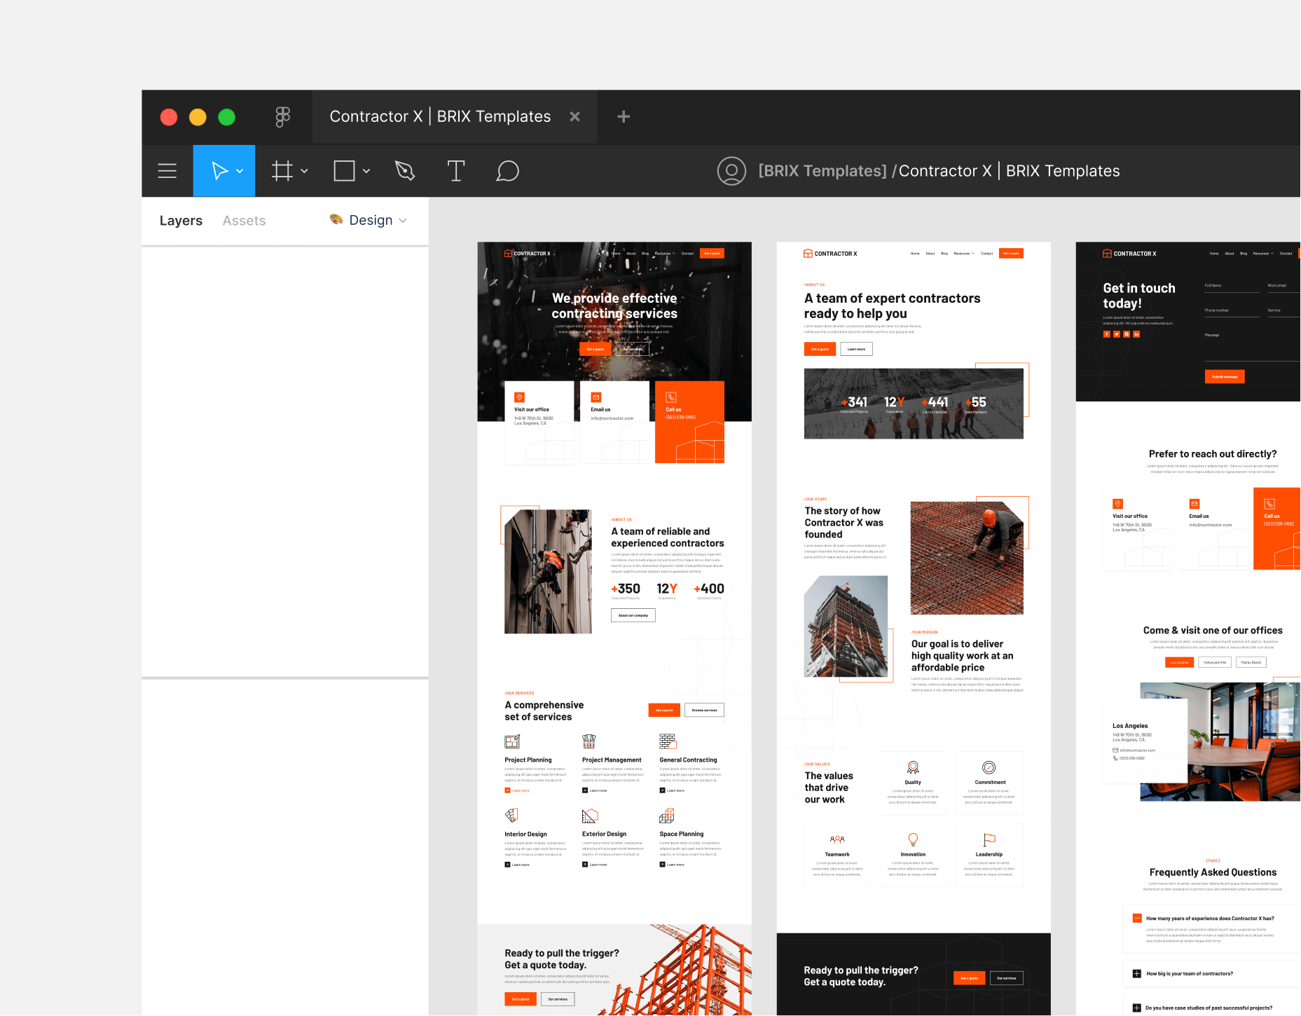The image size is (1301, 1016).
Task: Click the 'Frequently Asked Questions' heading
Action: tap(1213, 872)
